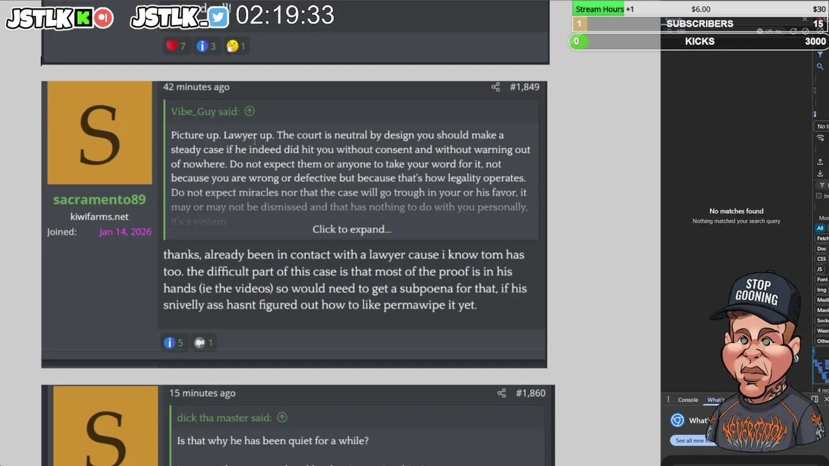Share post #1,860 via share icon
Viewport: 829px width, 466px height.
tap(501, 393)
